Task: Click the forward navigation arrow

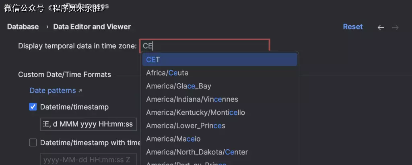Action: 395,27
